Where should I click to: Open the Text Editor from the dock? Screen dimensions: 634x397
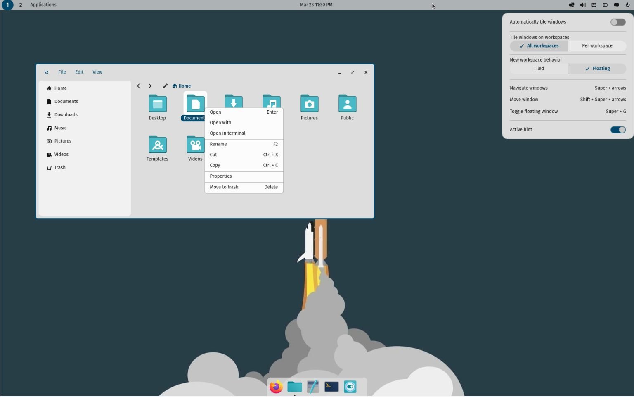(x=312, y=387)
